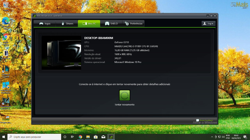Select the Windows update assistant desktop icon
The height and width of the screenshot is (140, 250).
click(5, 87)
